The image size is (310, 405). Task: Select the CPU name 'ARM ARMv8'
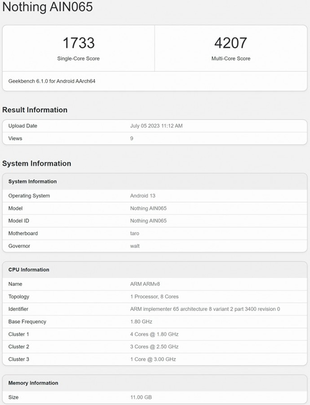tap(145, 284)
